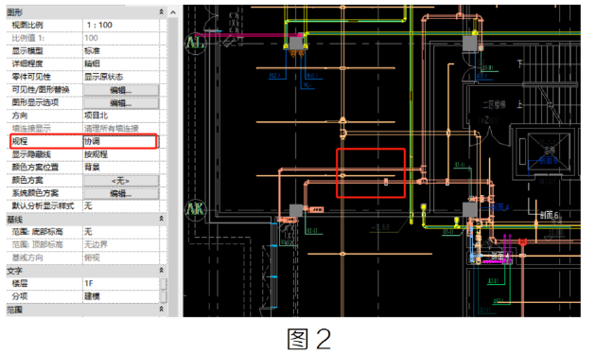
Task: Click the 分项 value field 建模
Action: (x=121, y=296)
